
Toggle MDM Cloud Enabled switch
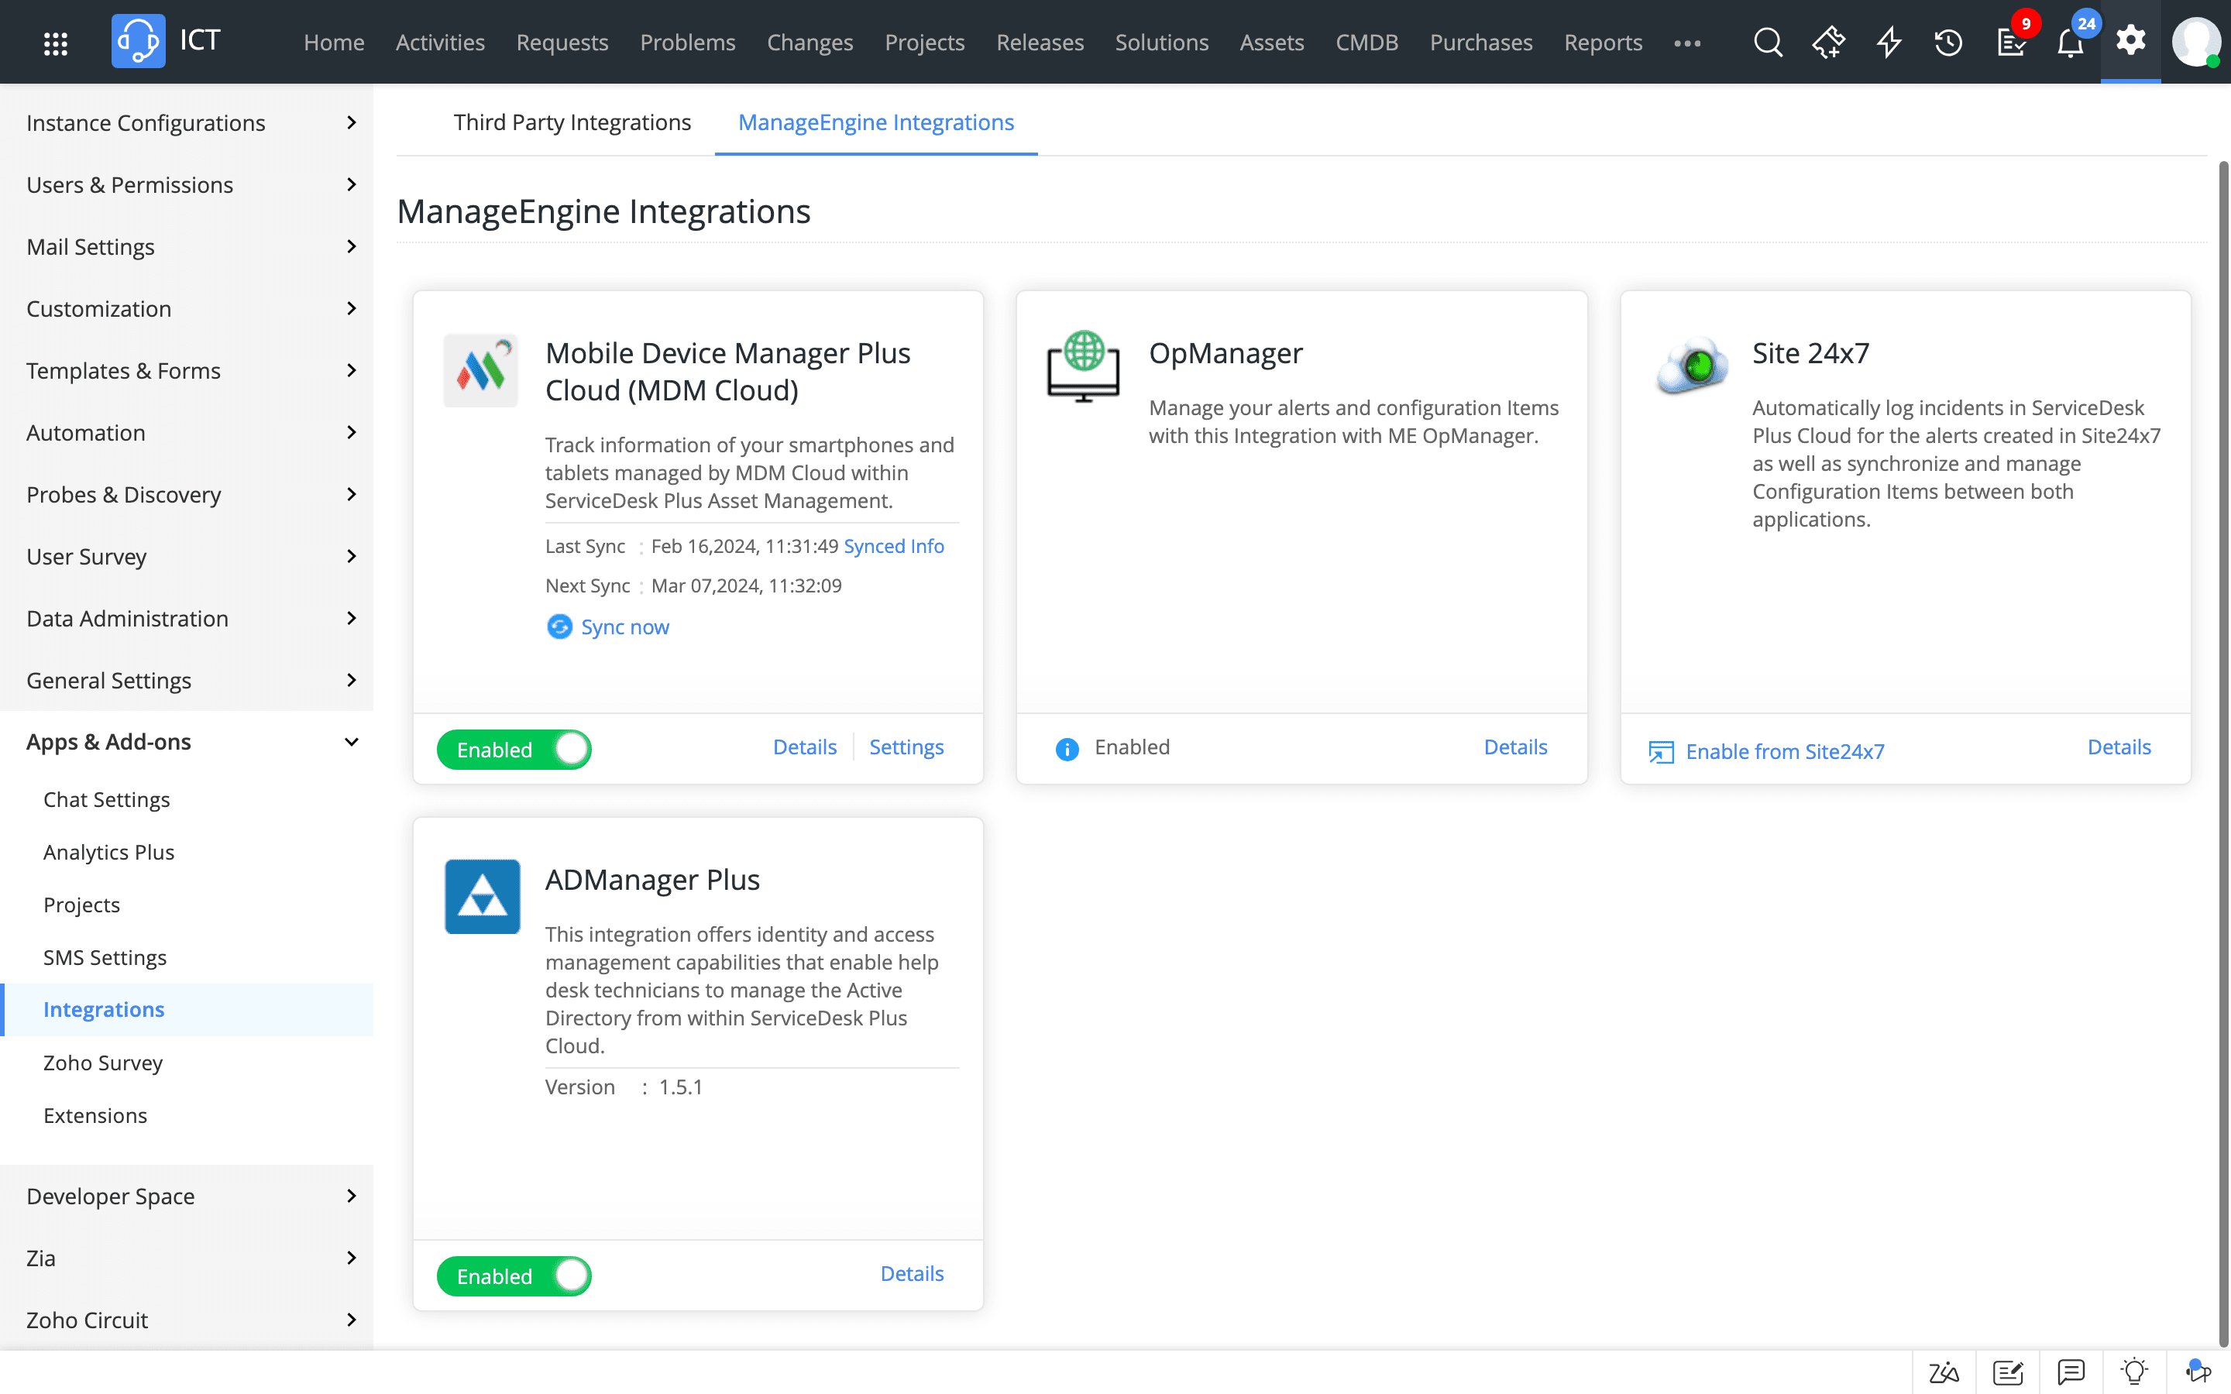(514, 750)
